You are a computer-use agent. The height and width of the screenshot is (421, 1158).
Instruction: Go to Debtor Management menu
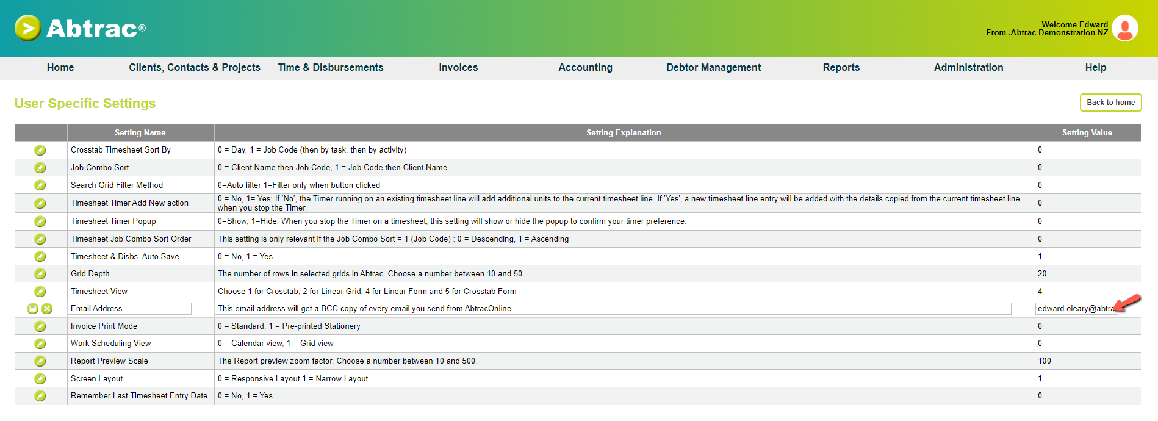click(x=714, y=68)
